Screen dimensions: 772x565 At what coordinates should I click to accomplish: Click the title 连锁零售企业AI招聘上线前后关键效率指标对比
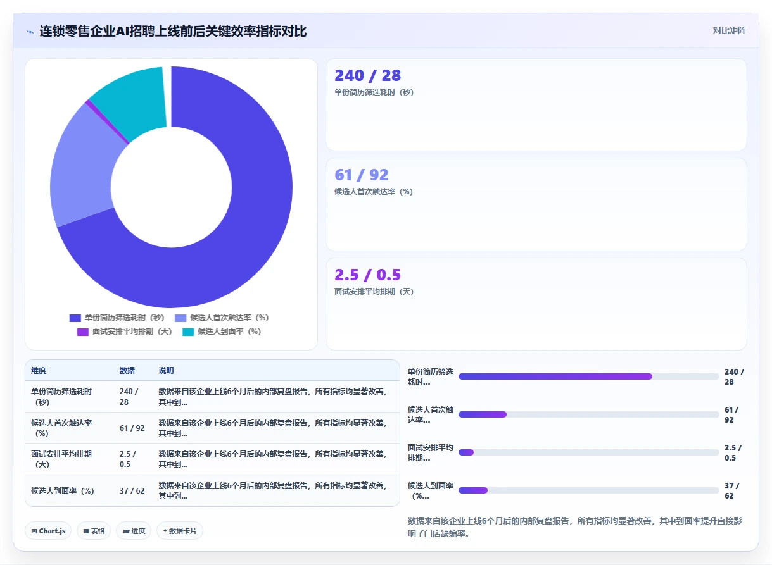[x=173, y=31]
